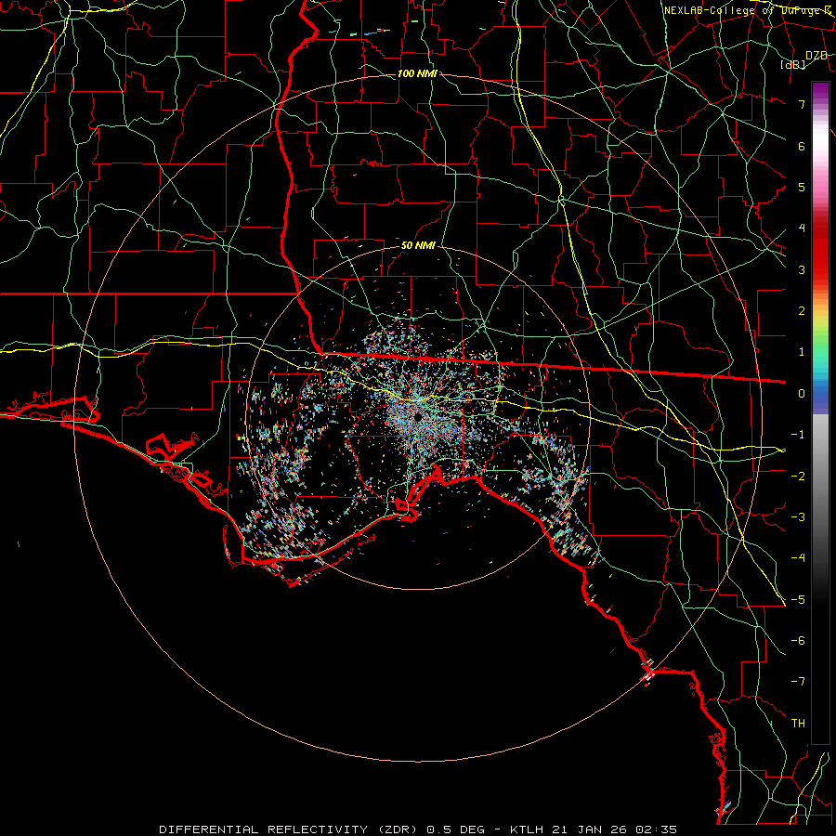Click the "2" value on the color scale
Screen dimensions: 836x836
tap(802, 311)
